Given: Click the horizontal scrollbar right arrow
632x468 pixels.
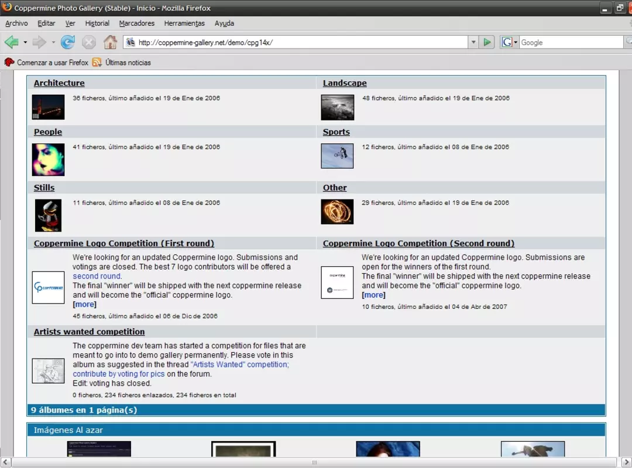Looking at the screenshot, I should click(626, 462).
